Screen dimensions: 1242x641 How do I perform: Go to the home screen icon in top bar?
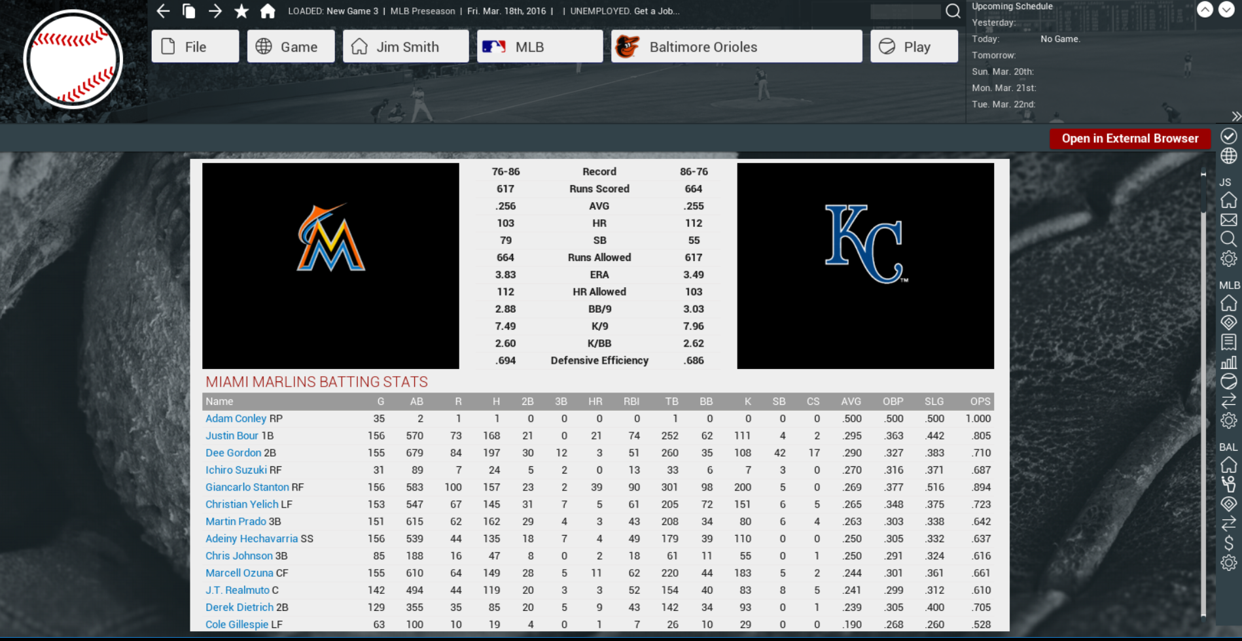click(x=268, y=10)
